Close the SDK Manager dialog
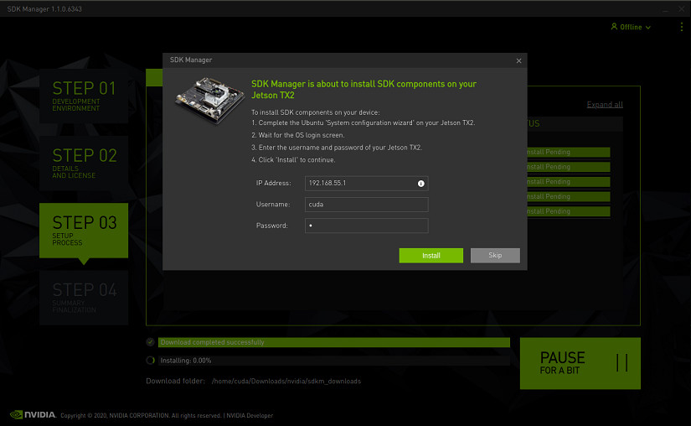The width and height of the screenshot is (691, 426). tap(518, 60)
